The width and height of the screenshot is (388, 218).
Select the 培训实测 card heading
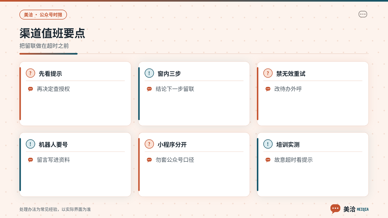pos(288,144)
